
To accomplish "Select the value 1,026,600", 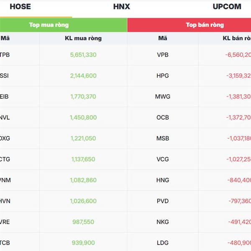I will (x=83, y=201).
